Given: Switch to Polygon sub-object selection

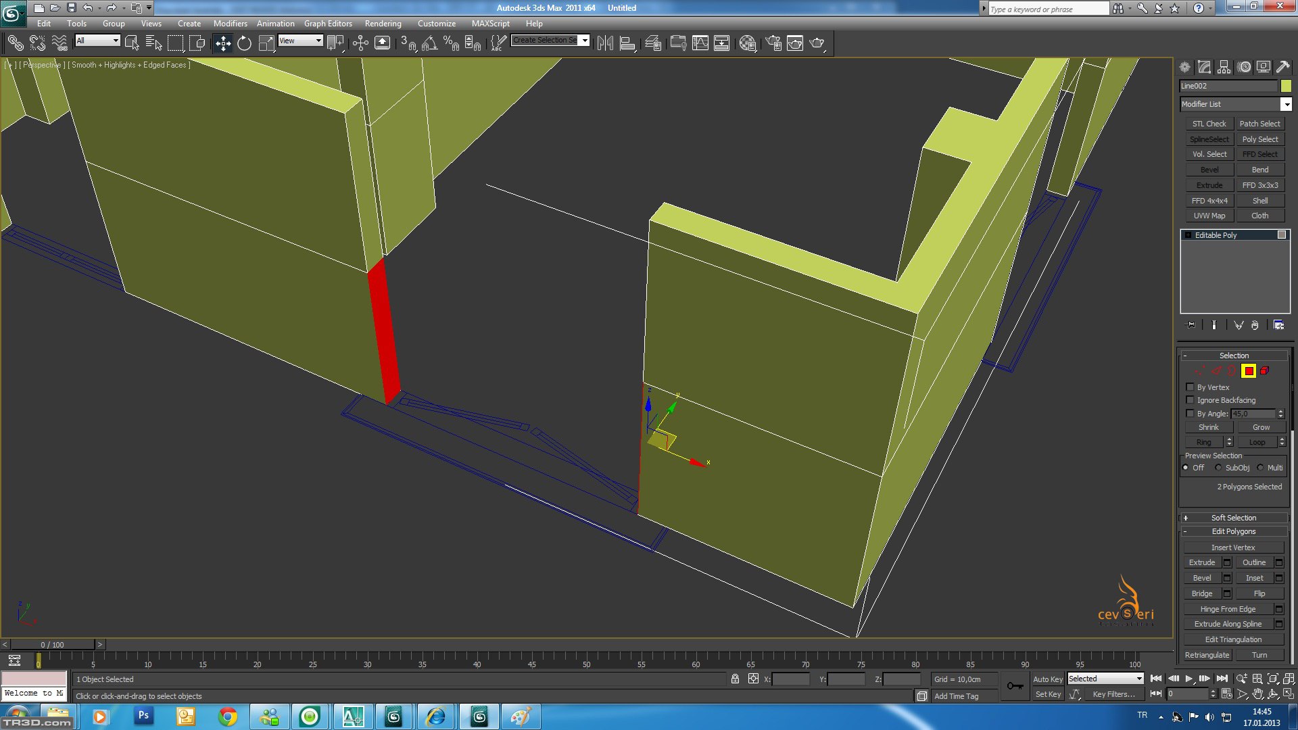Looking at the screenshot, I should coord(1248,371).
